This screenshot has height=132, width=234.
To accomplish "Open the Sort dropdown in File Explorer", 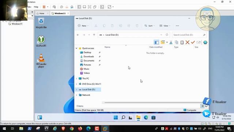I will click(x=149, y=26).
